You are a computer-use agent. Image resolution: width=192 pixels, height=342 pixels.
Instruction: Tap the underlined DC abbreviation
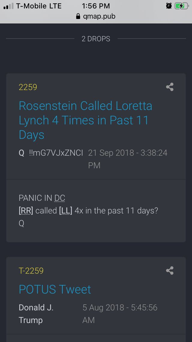[60, 198]
